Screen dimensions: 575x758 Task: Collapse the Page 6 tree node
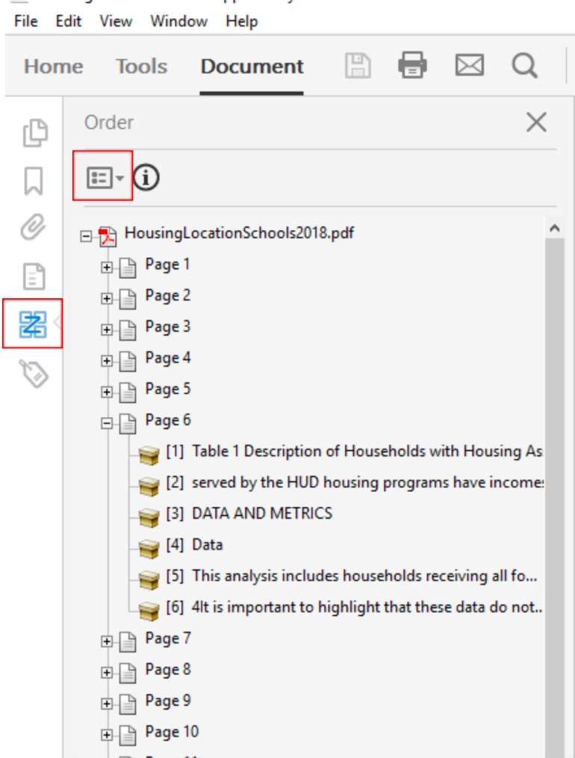click(106, 421)
